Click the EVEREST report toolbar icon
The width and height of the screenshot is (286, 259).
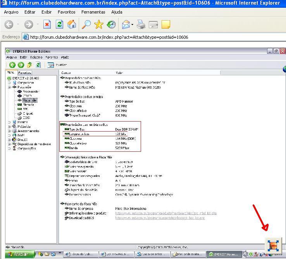coord(51,65)
